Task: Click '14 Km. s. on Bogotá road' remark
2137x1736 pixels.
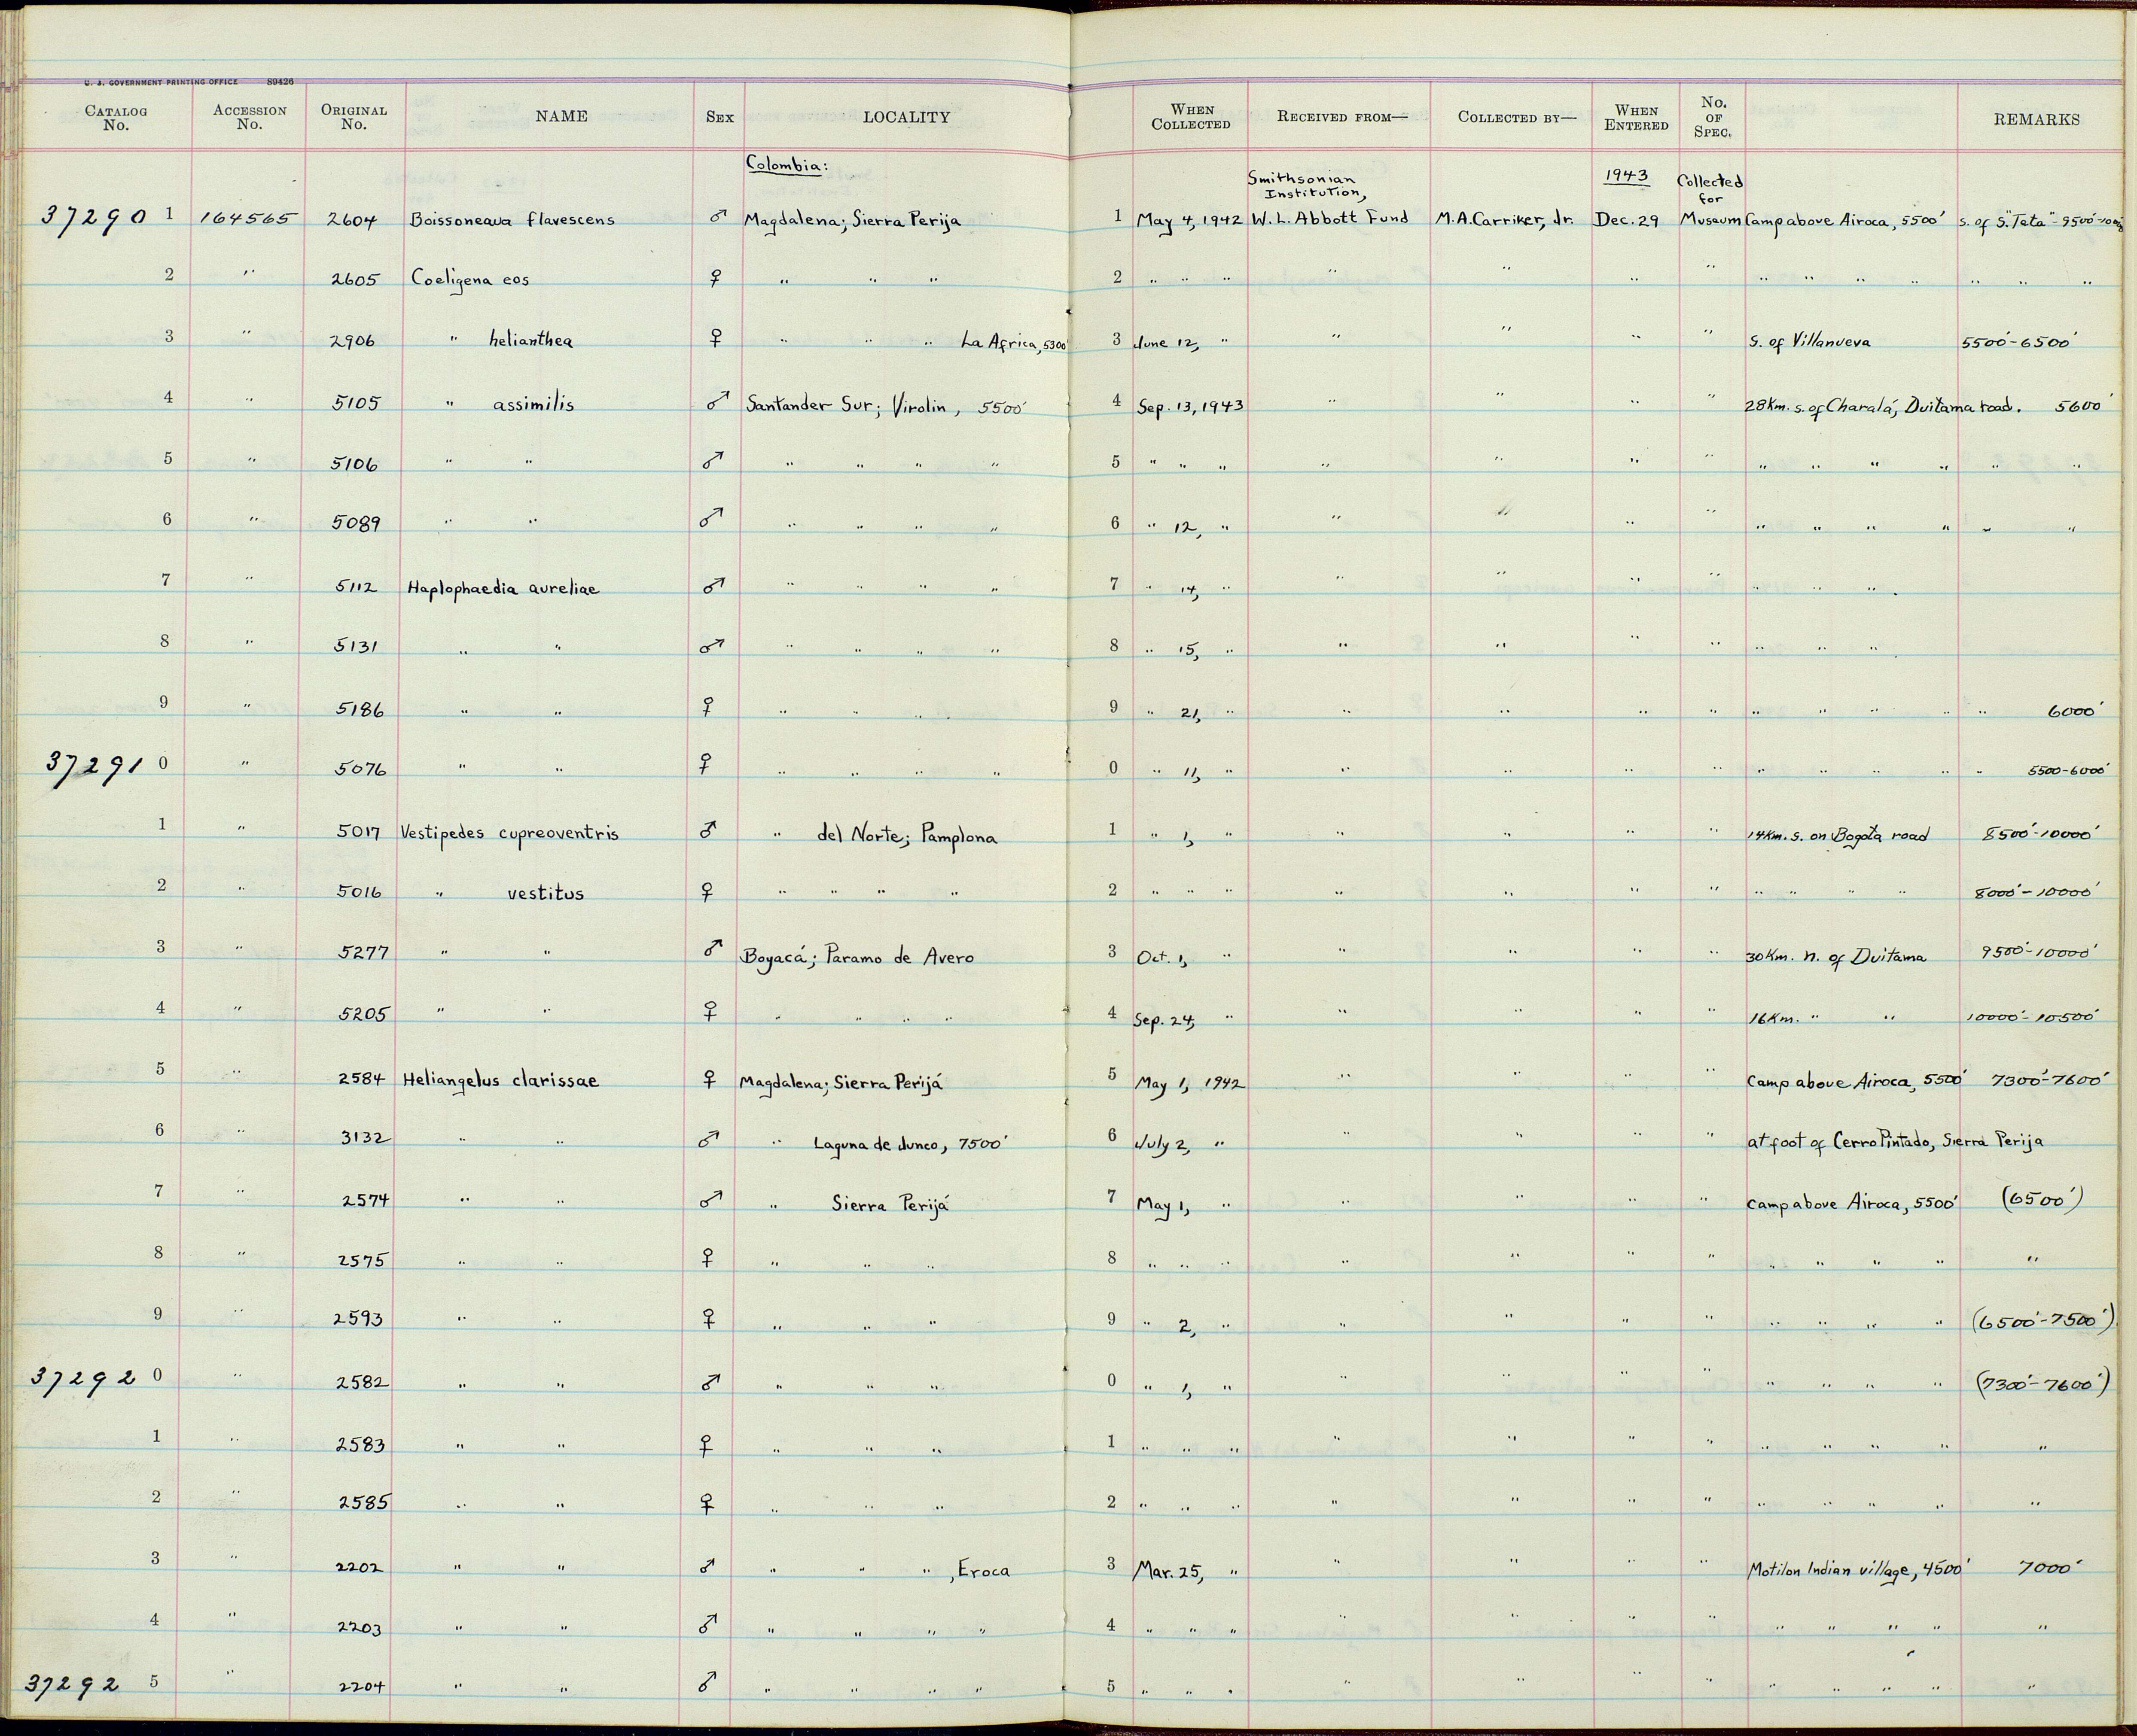Action: (1837, 836)
